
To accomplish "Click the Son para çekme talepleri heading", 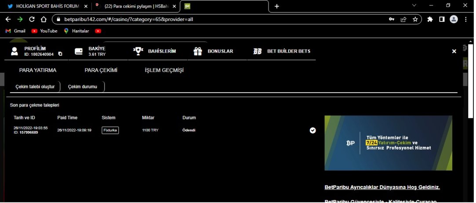I will tap(35, 105).
